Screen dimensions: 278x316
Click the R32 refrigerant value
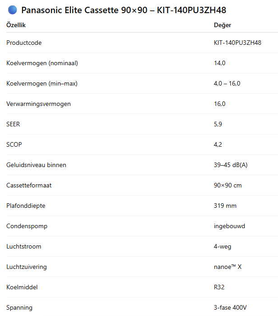(219, 287)
